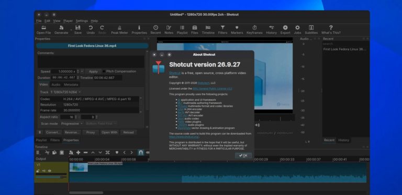This screenshot has width=402, height=195.
Task: Click the timeline Lift up-arrow icon
Action: point(93,152)
